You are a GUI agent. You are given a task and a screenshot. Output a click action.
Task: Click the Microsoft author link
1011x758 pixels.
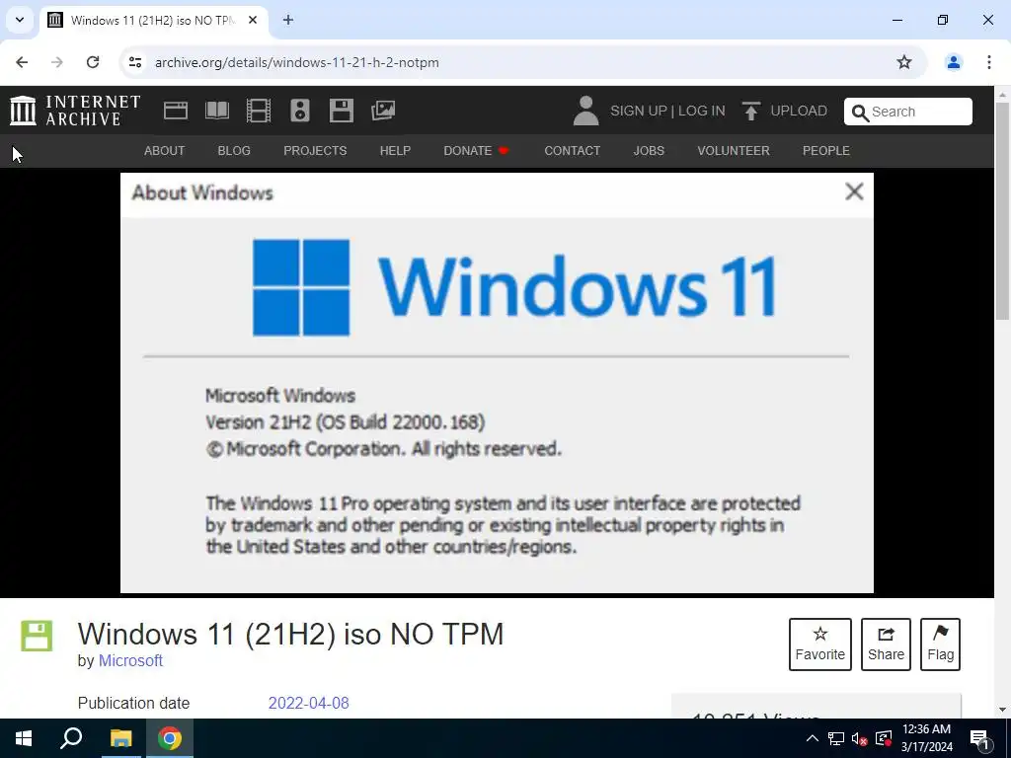coord(130,660)
